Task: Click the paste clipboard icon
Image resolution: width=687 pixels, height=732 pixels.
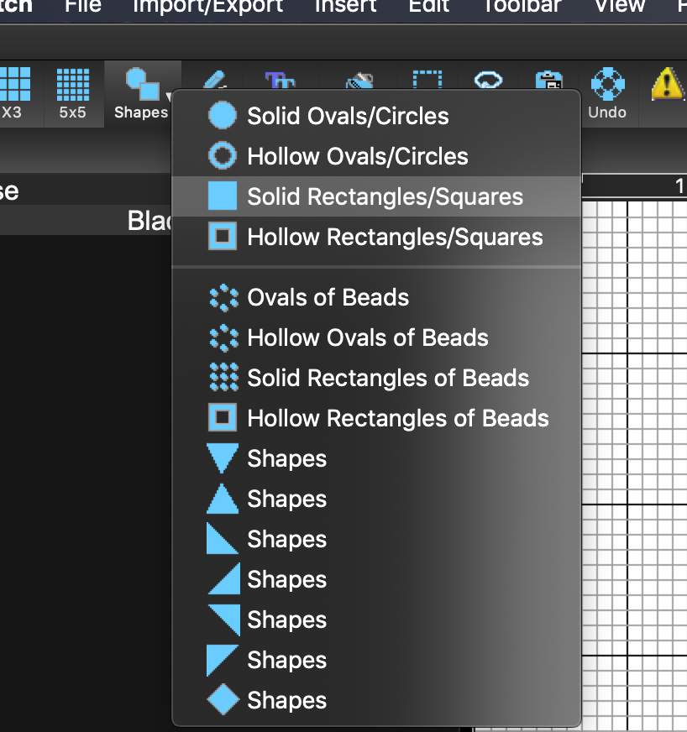Action: 548,81
